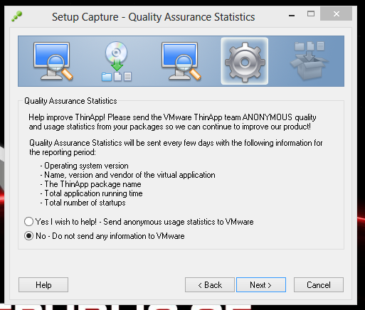Cancel the Setup Capture wizard
The image size is (365, 310).
[319, 285]
